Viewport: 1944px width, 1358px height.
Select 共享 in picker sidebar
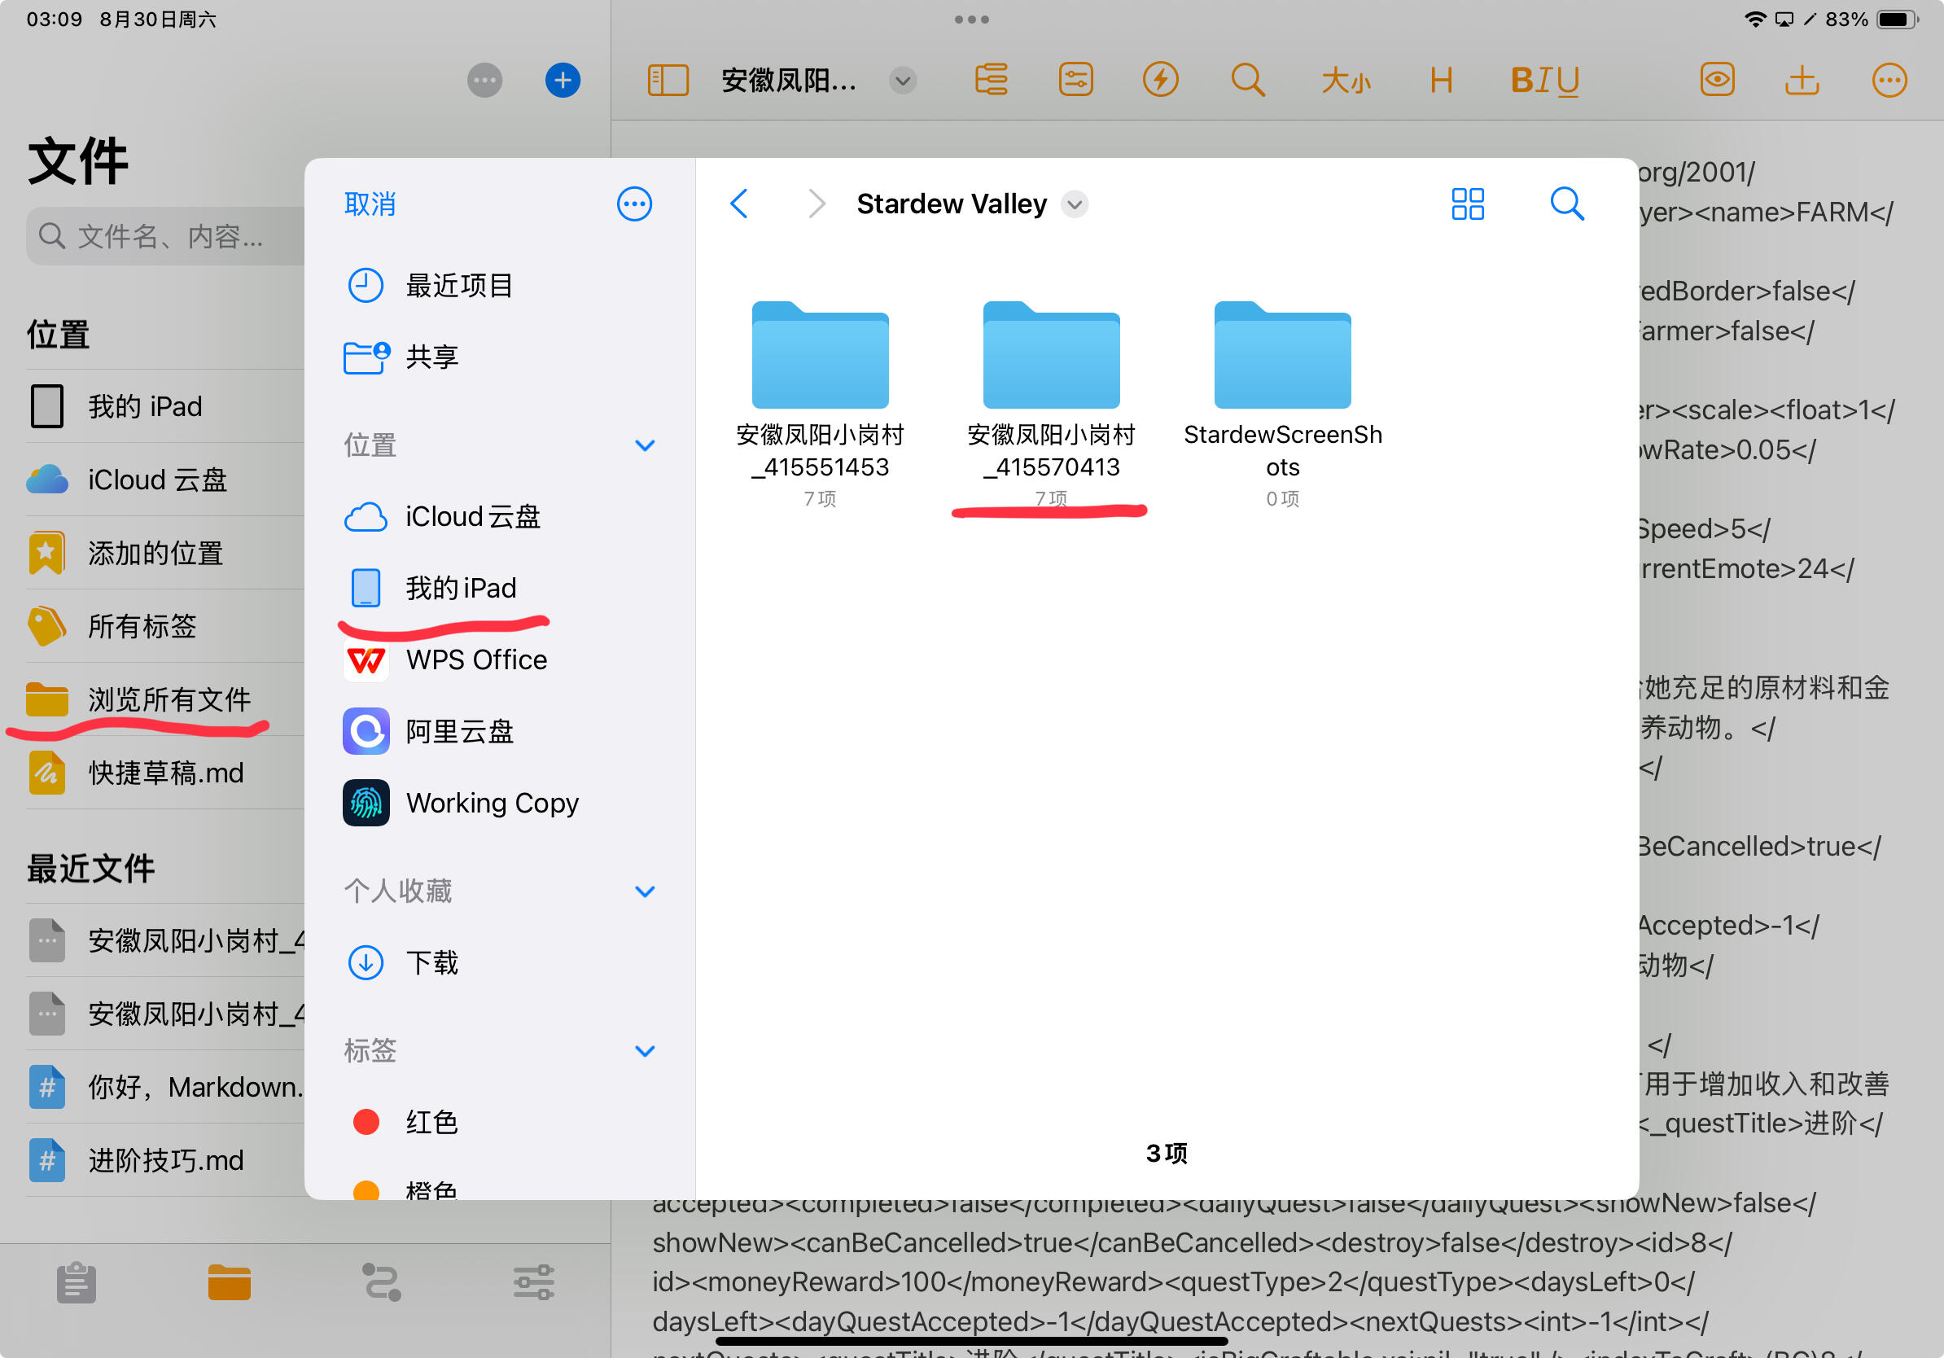click(500, 357)
